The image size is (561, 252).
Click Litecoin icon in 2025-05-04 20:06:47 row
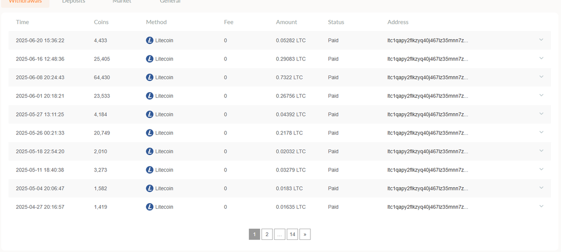point(150,189)
